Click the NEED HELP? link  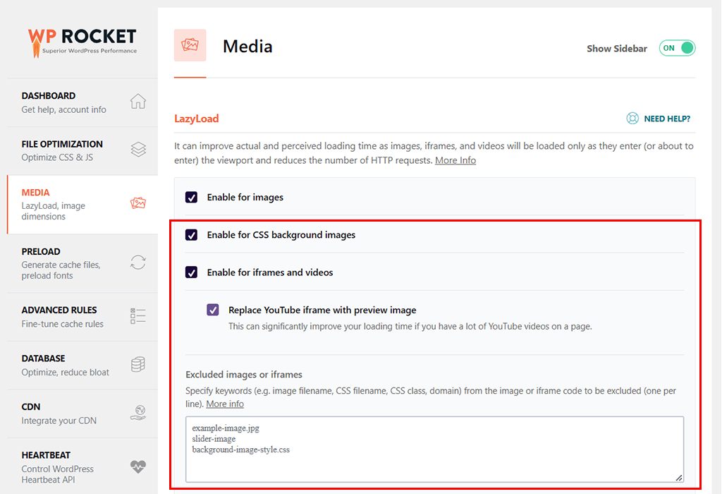tap(667, 119)
